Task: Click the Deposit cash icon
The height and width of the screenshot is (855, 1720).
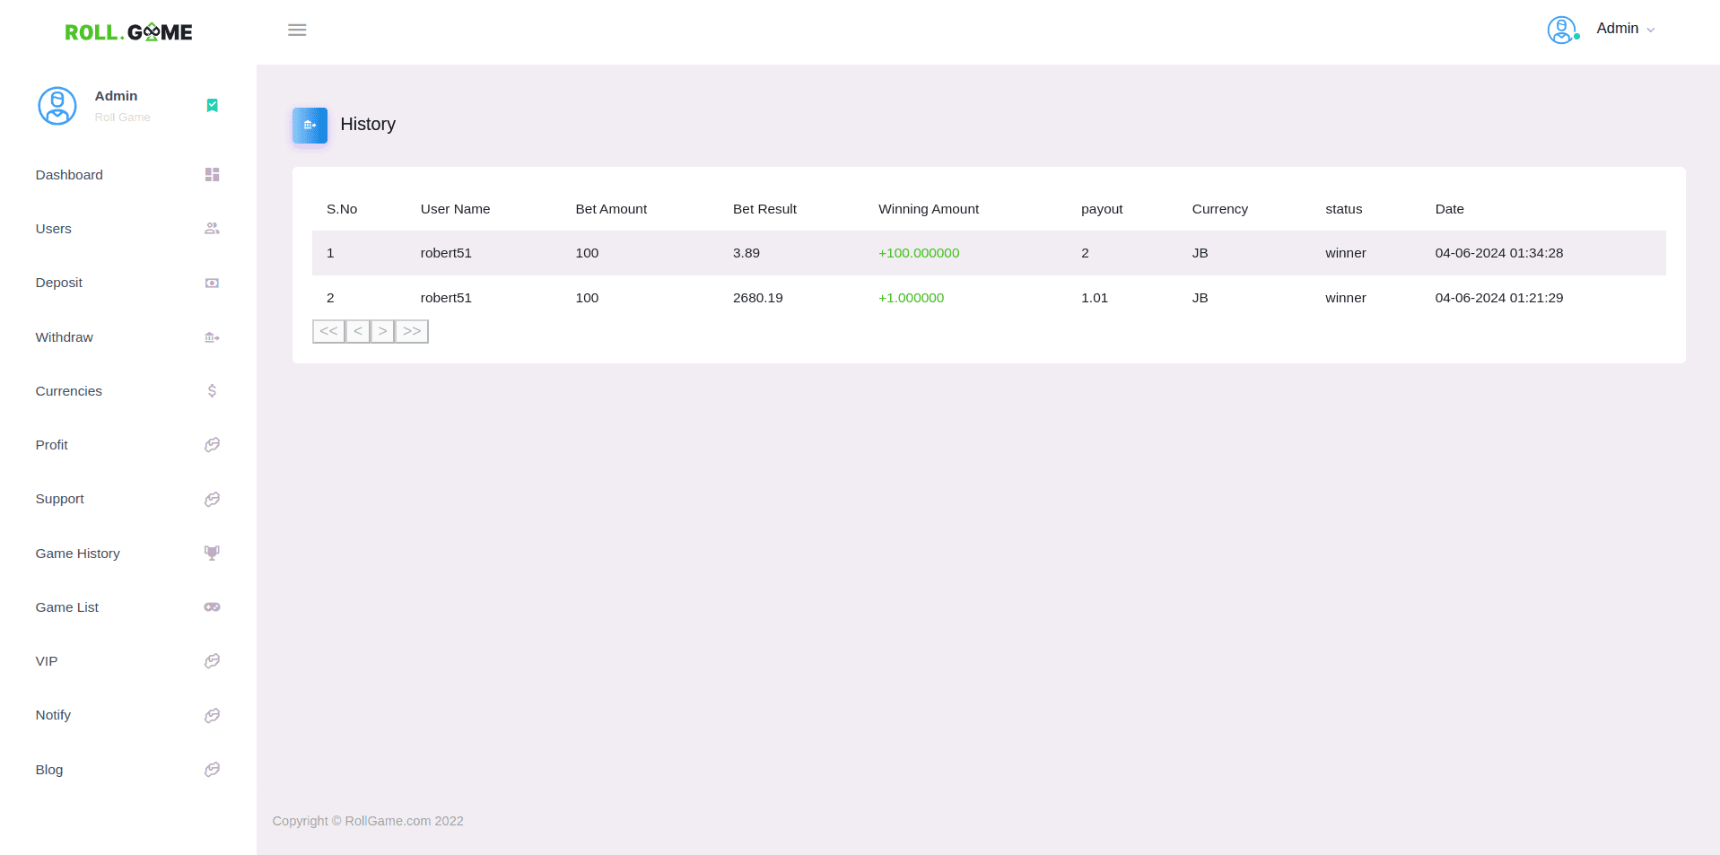Action: click(212, 283)
